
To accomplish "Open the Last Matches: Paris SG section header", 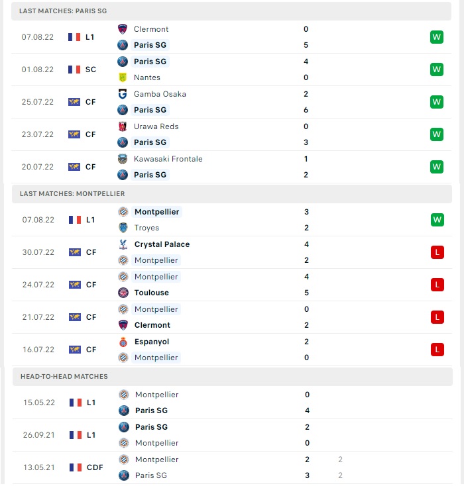I will tap(231, 11).
